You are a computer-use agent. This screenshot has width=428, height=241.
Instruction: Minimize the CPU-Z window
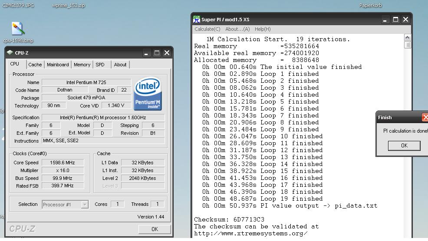point(146,53)
